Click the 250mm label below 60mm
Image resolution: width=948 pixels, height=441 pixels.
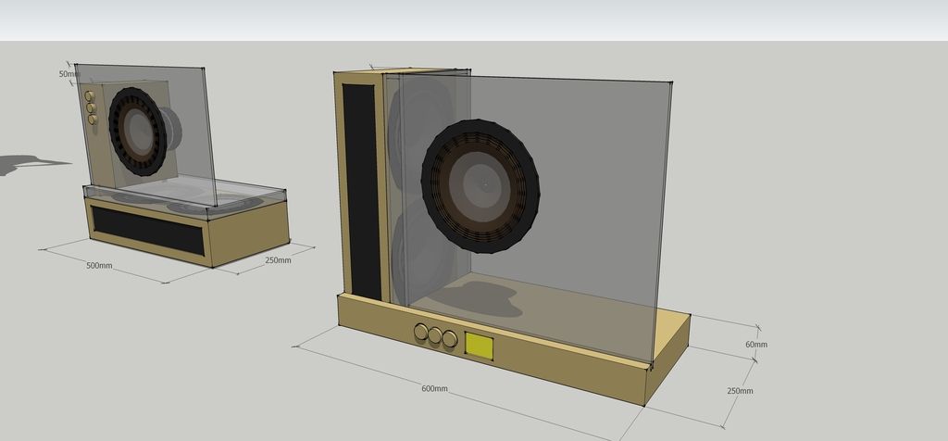740,391
